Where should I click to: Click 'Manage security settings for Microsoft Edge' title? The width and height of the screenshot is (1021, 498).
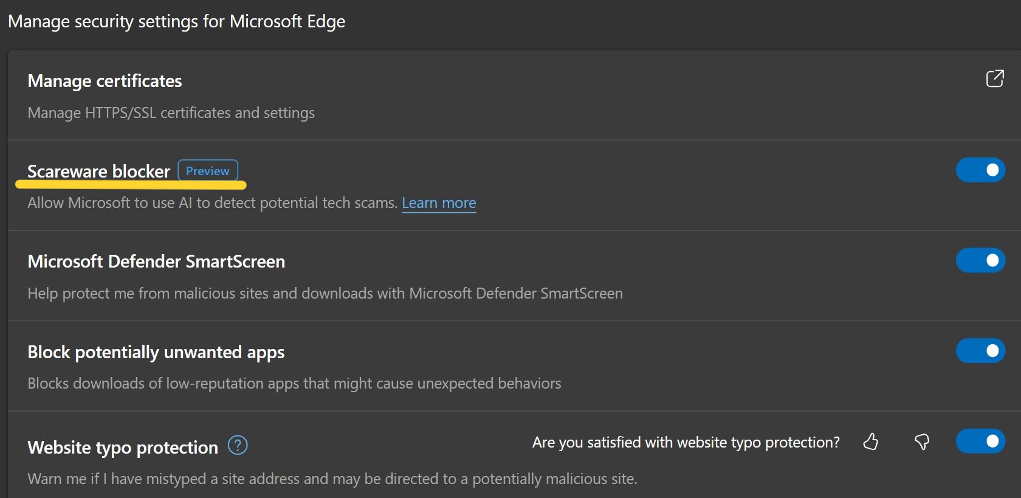[176, 21]
